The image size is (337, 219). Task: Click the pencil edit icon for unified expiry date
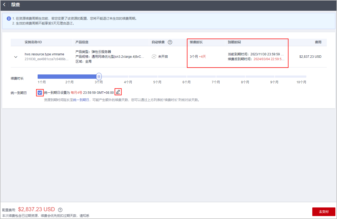[x=118, y=92]
